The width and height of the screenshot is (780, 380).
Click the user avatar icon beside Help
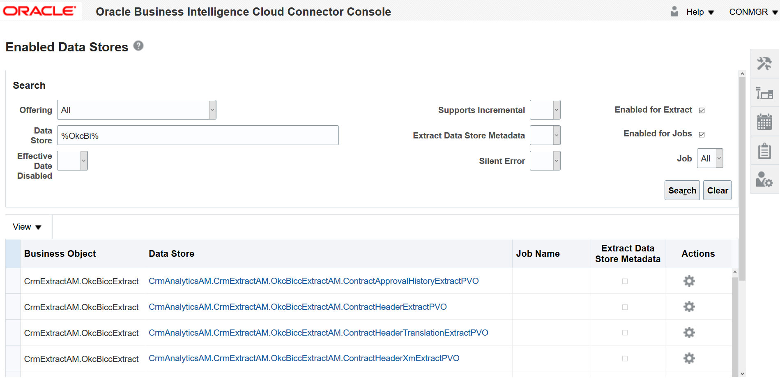click(x=674, y=12)
